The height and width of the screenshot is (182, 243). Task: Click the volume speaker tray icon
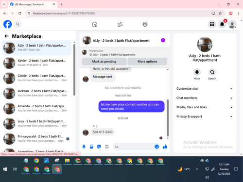click(x=207, y=177)
